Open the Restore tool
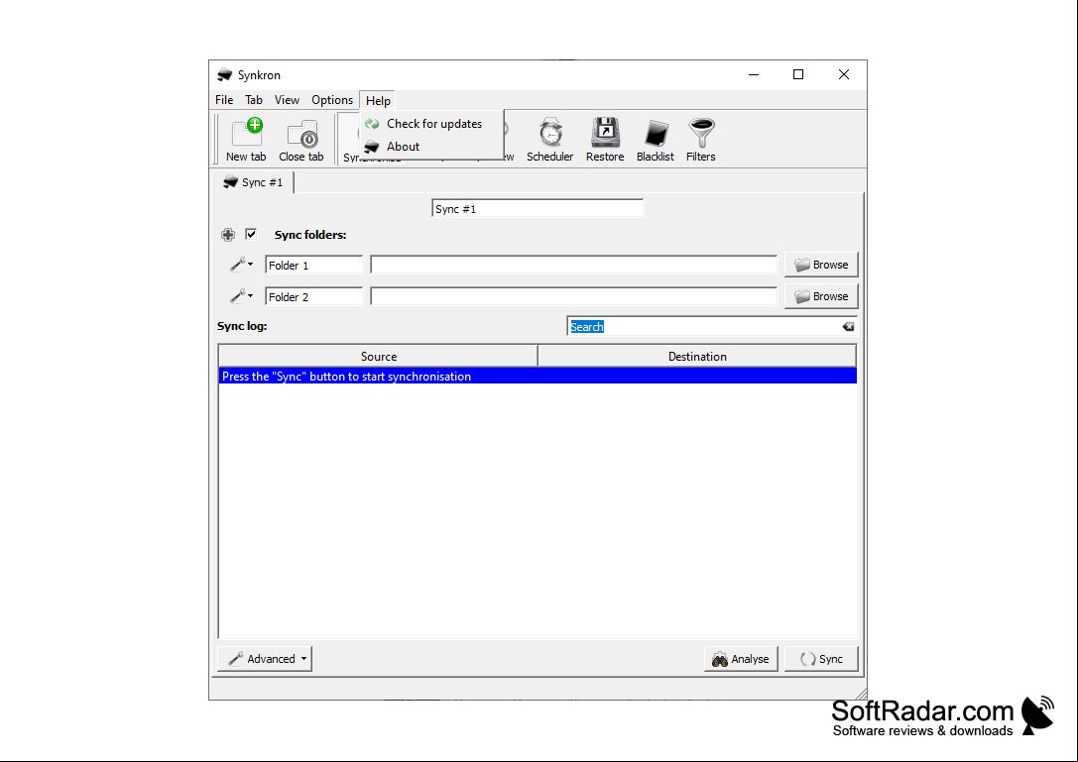The width and height of the screenshot is (1078, 762). [x=605, y=140]
